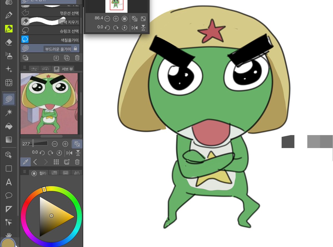Switch to the 서브 뷰 tab
Screen dimensions: 333x247
(64, 68)
